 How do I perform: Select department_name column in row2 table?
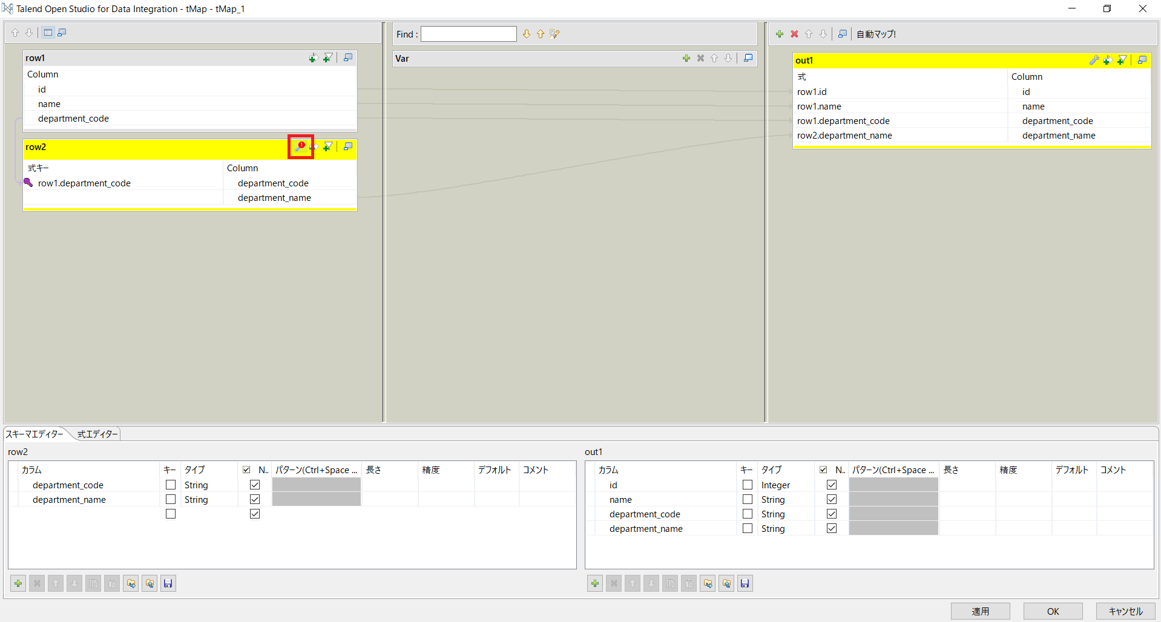[274, 197]
